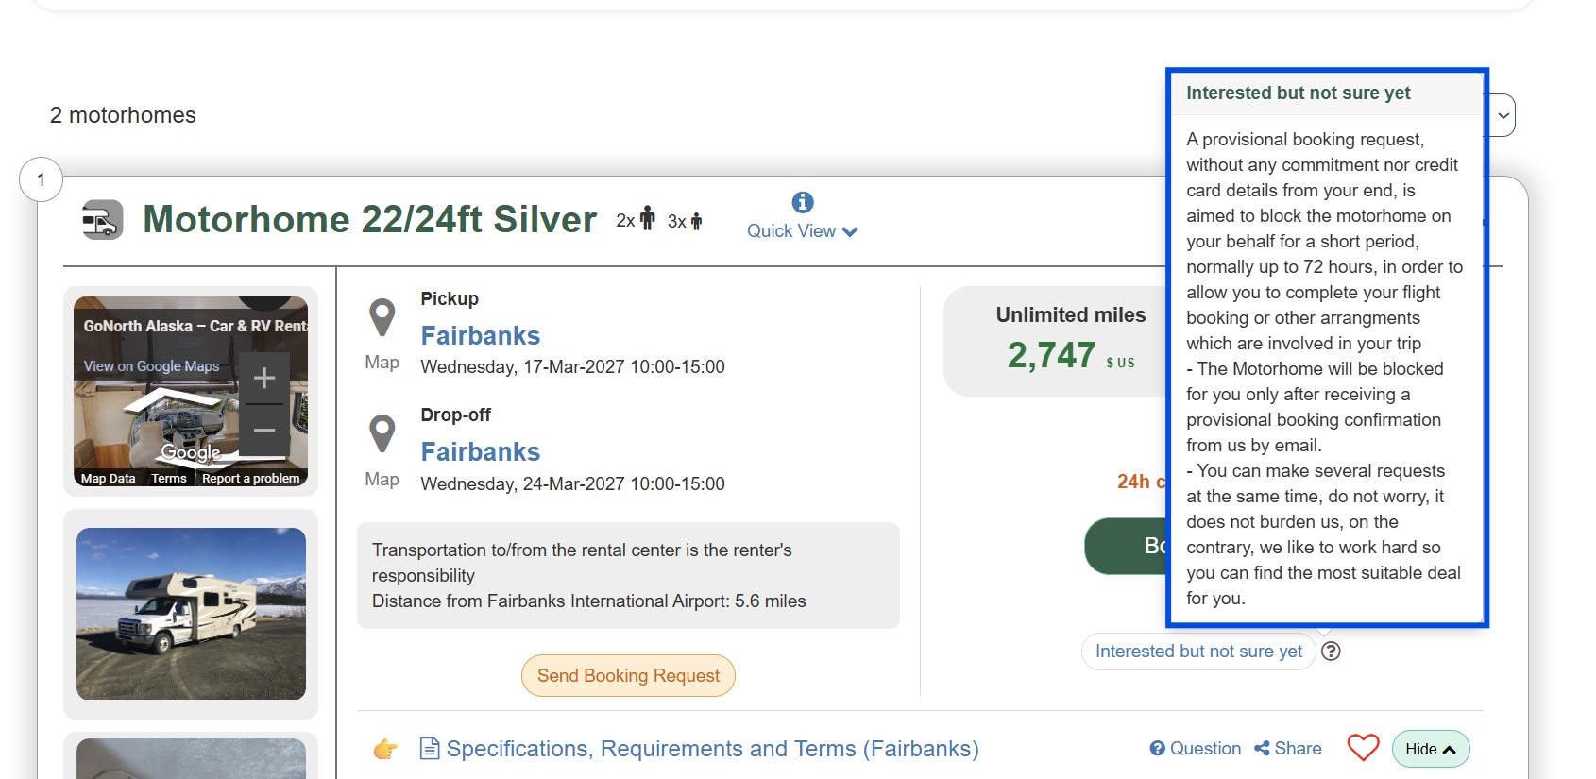Open Specifications, Requirements and Terms link
This screenshot has width=1596, height=779.
(x=712, y=749)
